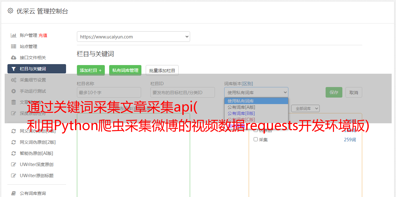Screen dimensions: 396x197
Task: Click the green 添加栏目 + button
Action: (91, 70)
